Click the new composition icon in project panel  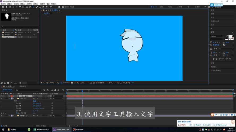point(8,83)
